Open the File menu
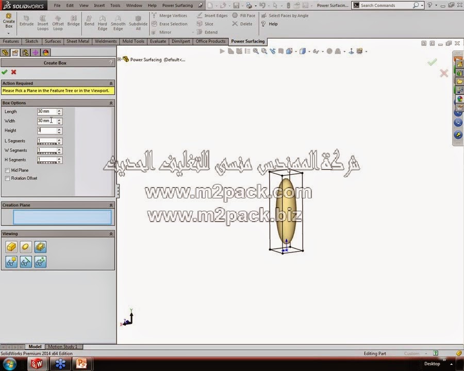This screenshot has height=371, width=464. 57,5
